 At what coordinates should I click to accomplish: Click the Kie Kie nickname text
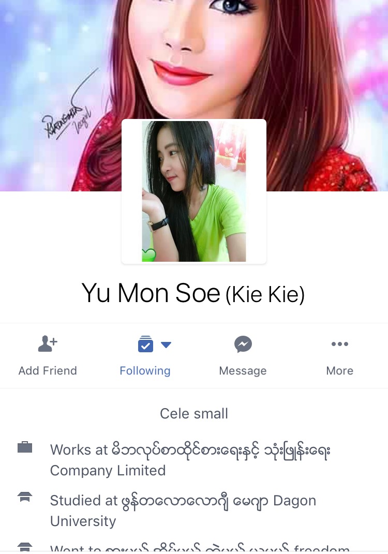tap(265, 294)
